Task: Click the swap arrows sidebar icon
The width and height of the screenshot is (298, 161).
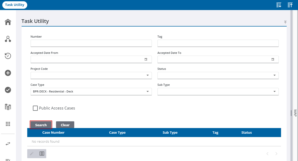Action: click(8, 144)
